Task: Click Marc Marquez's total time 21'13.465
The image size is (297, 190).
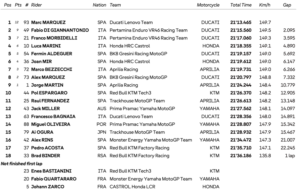Action: tap(241, 22)
